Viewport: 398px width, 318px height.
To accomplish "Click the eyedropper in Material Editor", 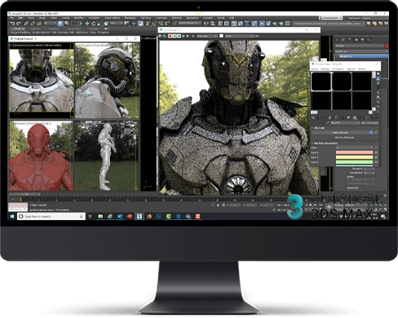I will click(x=328, y=123).
